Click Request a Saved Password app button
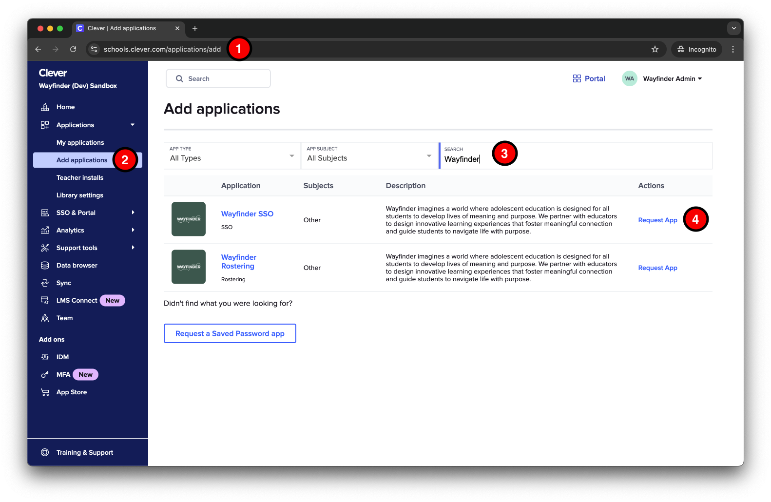 tap(230, 333)
